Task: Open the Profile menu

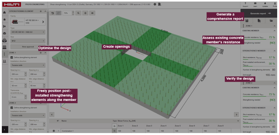Action: coord(275,5)
